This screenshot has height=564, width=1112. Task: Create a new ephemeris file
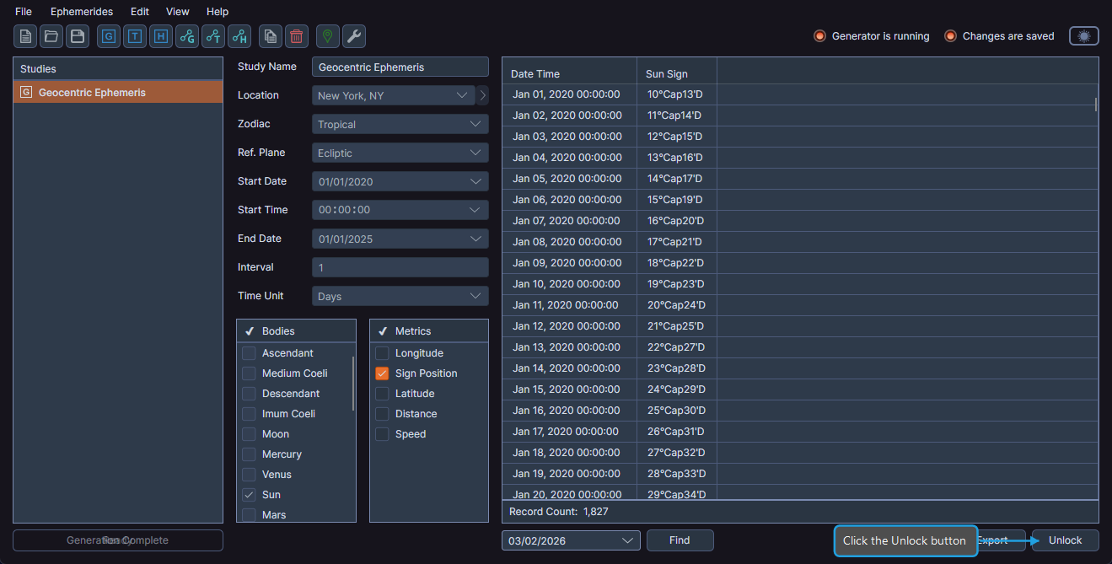pyautogui.click(x=24, y=36)
